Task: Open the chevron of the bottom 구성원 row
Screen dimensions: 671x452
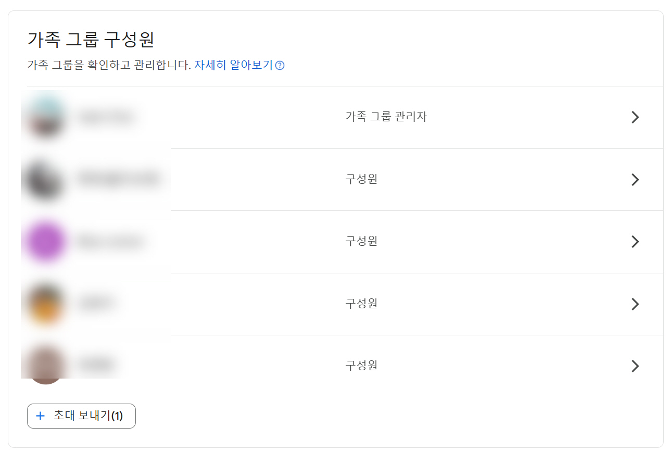Action: 635,366
